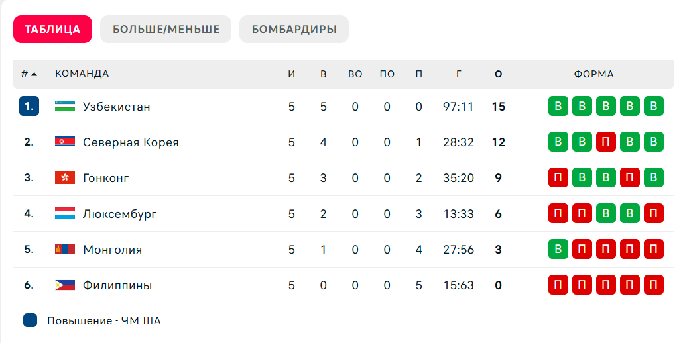Click the Uzbekistan flag icon
This screenshot has height=343, width=681.
point(65,106)
